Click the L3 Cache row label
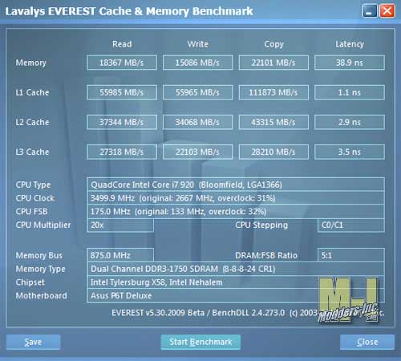401x361 pixels. [32, 152]
